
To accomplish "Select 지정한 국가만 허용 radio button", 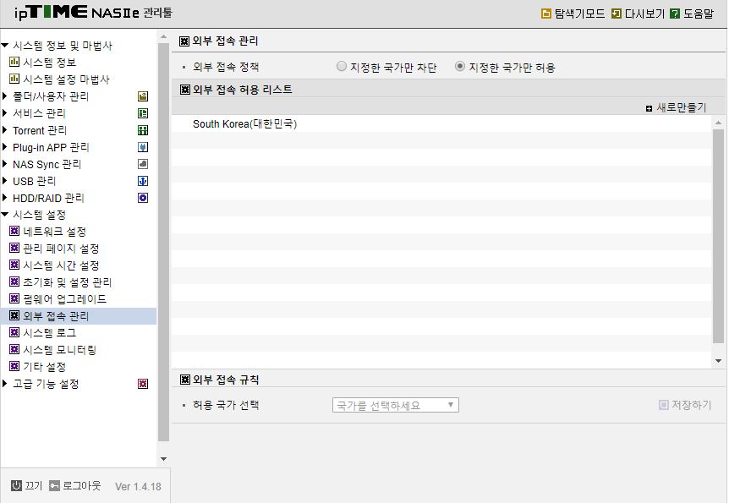I will coord(460,67).
